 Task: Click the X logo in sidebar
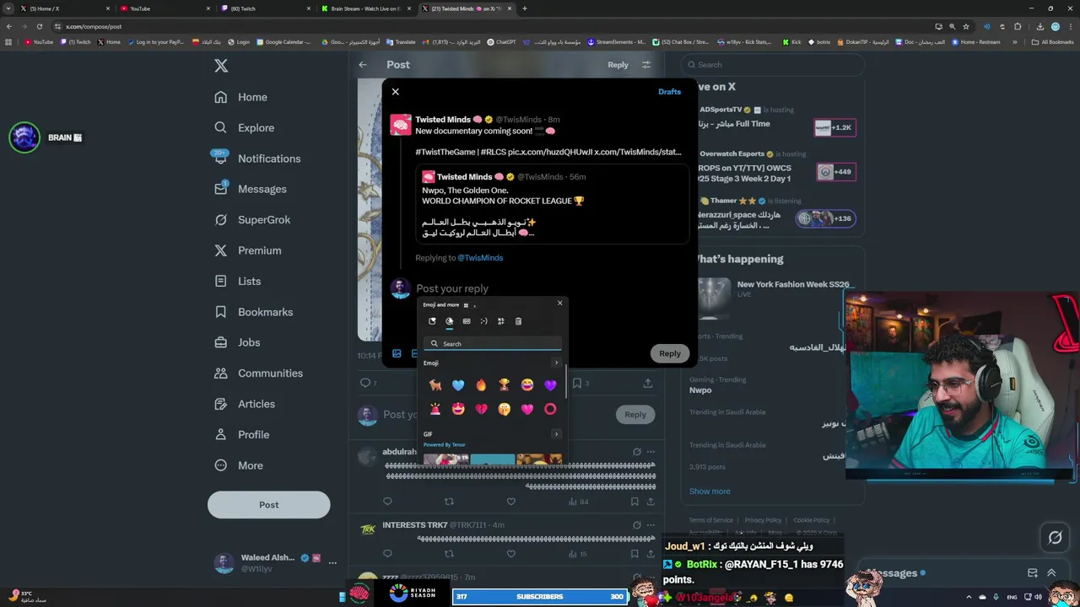click(x=221, y=66)
